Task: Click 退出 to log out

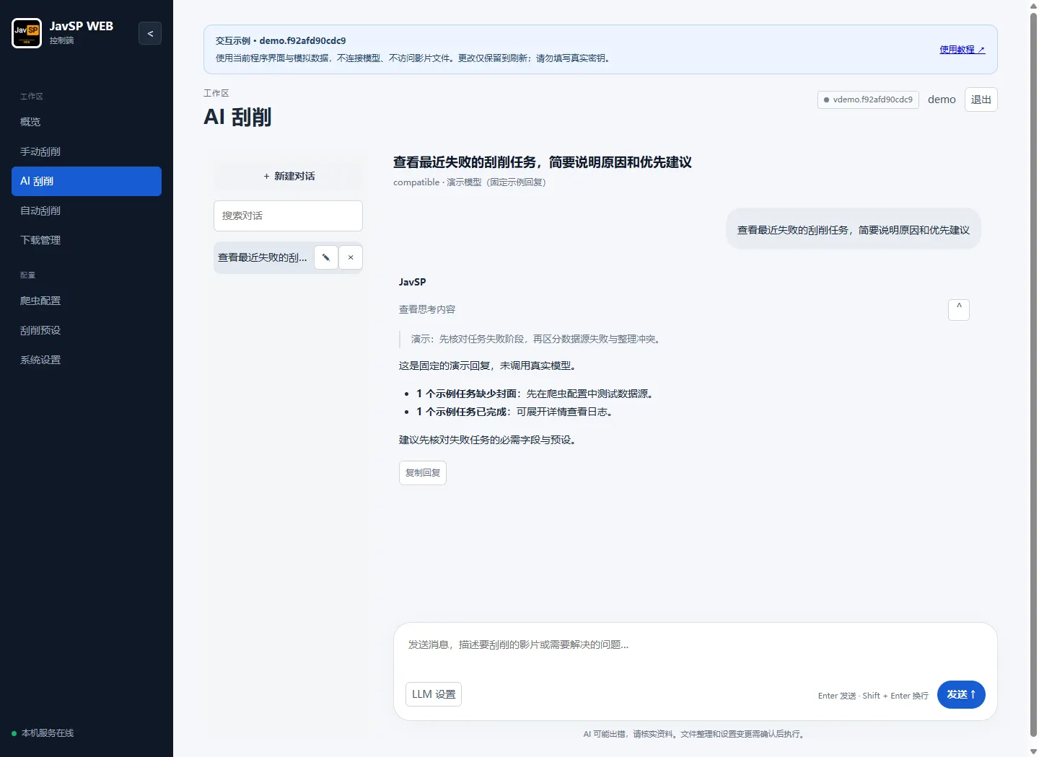Action: click(981, 99)
